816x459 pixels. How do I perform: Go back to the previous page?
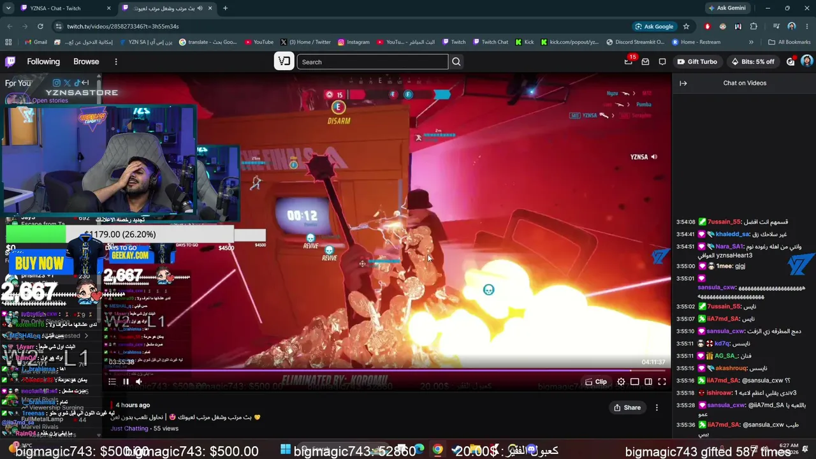tap(10, 26)
